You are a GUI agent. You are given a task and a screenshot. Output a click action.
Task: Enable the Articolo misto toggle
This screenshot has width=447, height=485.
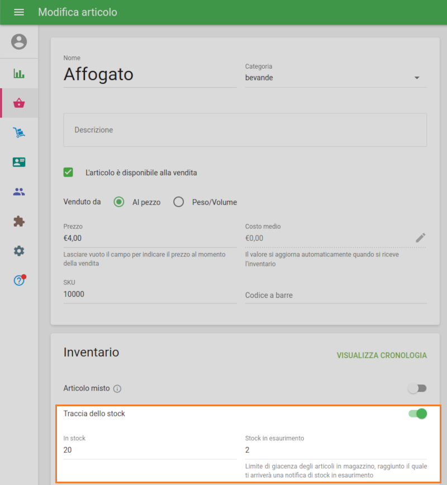(417, 387)
